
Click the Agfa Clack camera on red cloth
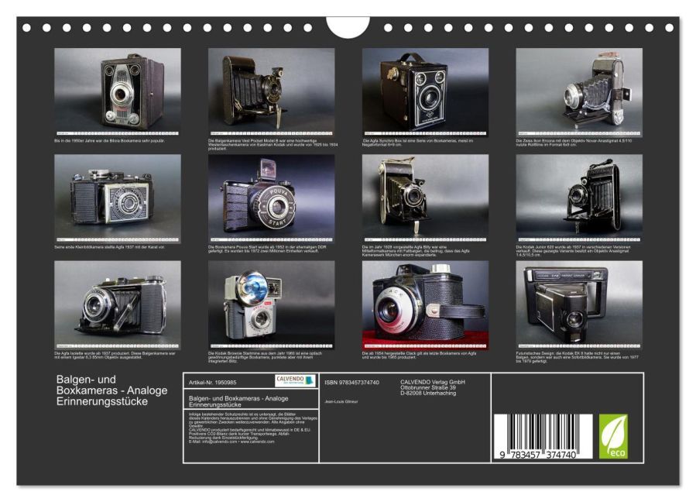coord(425,304)
